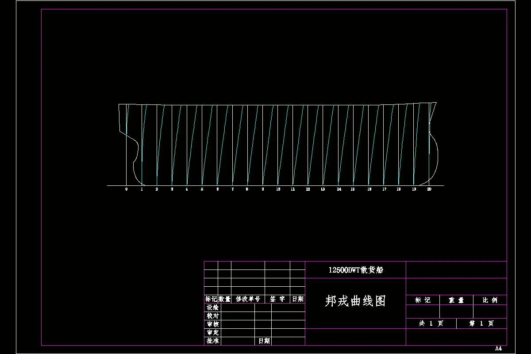Select station number 19 label
The width and height of the screenshot is (531, 354).
click(x=414, y=189)
